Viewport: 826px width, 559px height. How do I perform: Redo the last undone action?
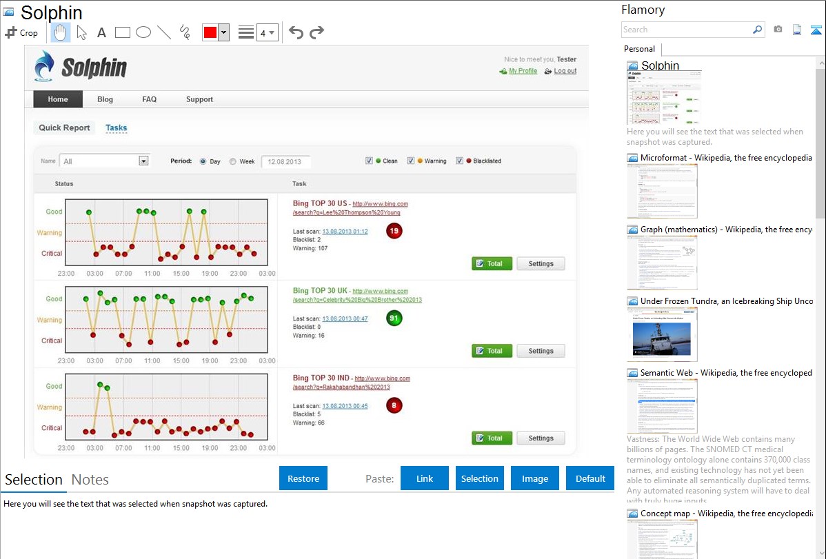pos(316,32)
